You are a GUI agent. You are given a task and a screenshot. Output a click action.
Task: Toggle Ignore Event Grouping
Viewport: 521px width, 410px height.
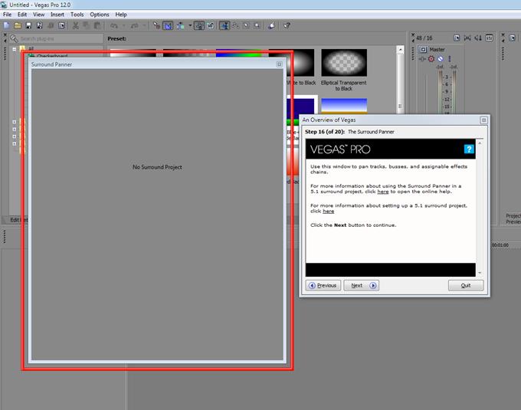tap(211, 25)
